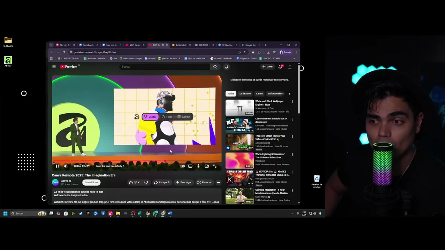Open 'Cómo crear un anuncio con IA' video
445x250 pixels.
240,125
